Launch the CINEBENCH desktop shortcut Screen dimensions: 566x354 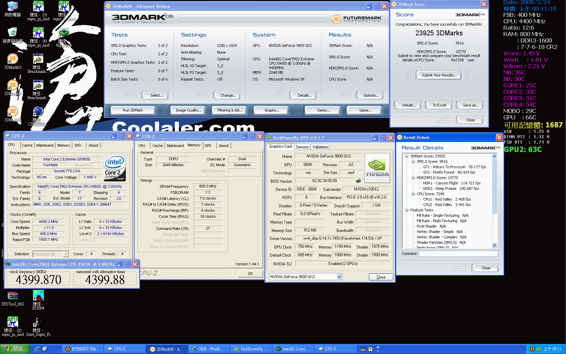pyautogui.click(x=38, y=116)
